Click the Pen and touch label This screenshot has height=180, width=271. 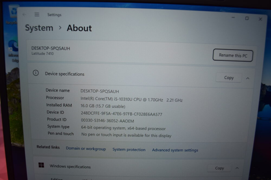click(61, 134)
